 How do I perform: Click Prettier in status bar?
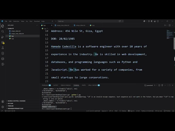tap(167, 111)
